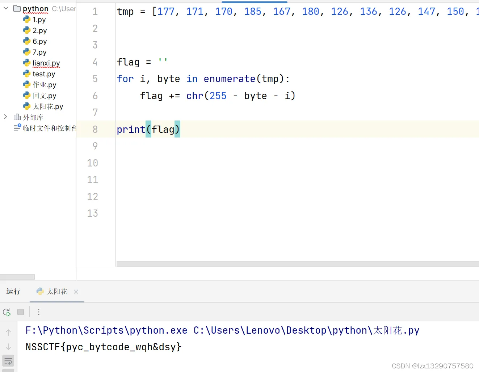Click line number 13 in the gutter
Image resolution: width=479 pixels, height=372 pixels.
(93, 214)
